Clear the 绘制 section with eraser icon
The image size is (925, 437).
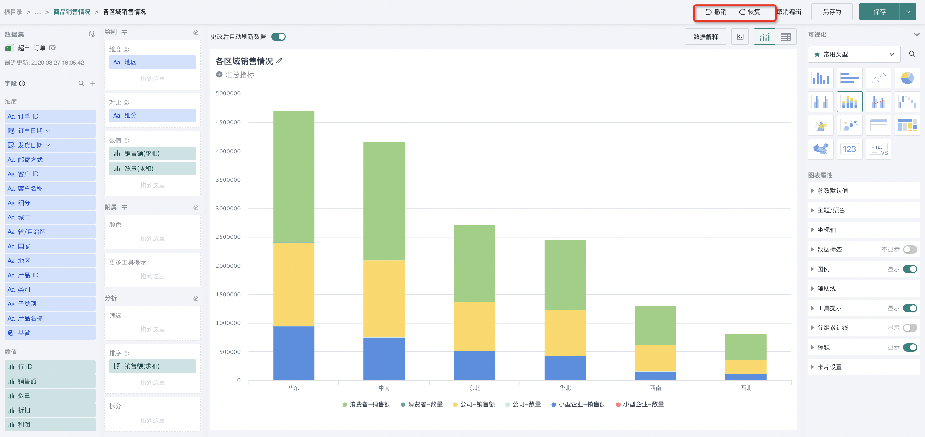point(195,32)
